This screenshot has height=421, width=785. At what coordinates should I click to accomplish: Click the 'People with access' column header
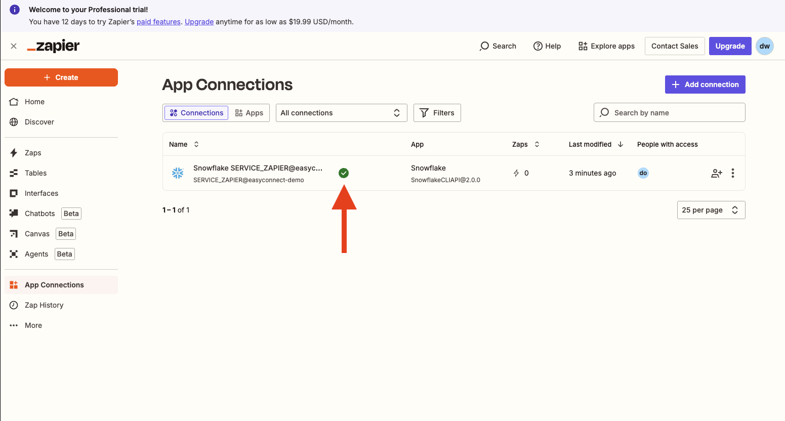(667, 144)
